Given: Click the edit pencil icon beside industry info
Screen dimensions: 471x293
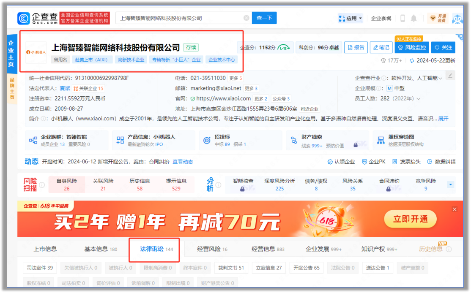Looking at the screenshot, I should coord(450,76).
